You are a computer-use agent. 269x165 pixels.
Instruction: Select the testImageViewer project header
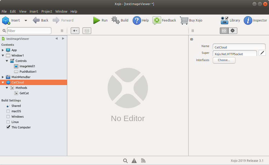point(18,39)
